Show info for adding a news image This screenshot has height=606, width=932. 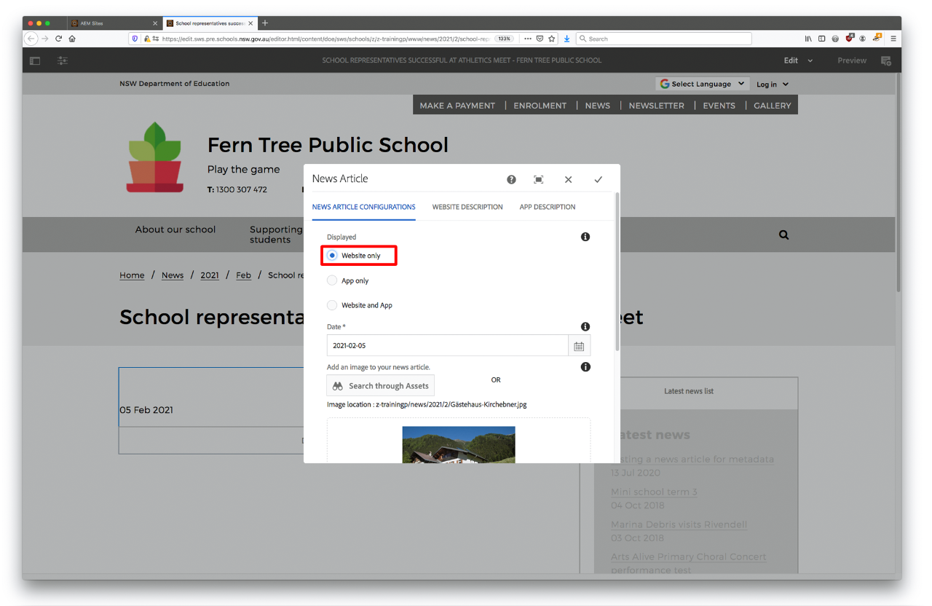pyautogui.click(x=585, y=367)
